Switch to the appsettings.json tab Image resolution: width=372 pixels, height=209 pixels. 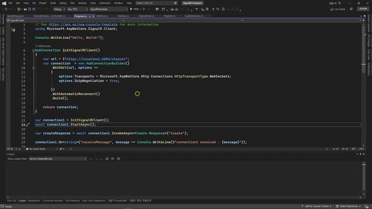(x=16, y=16)
